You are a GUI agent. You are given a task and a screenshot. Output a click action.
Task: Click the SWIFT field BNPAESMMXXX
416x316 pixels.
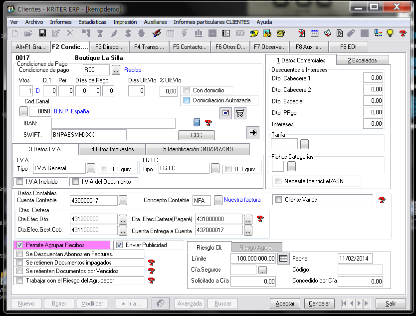[89, 135]
